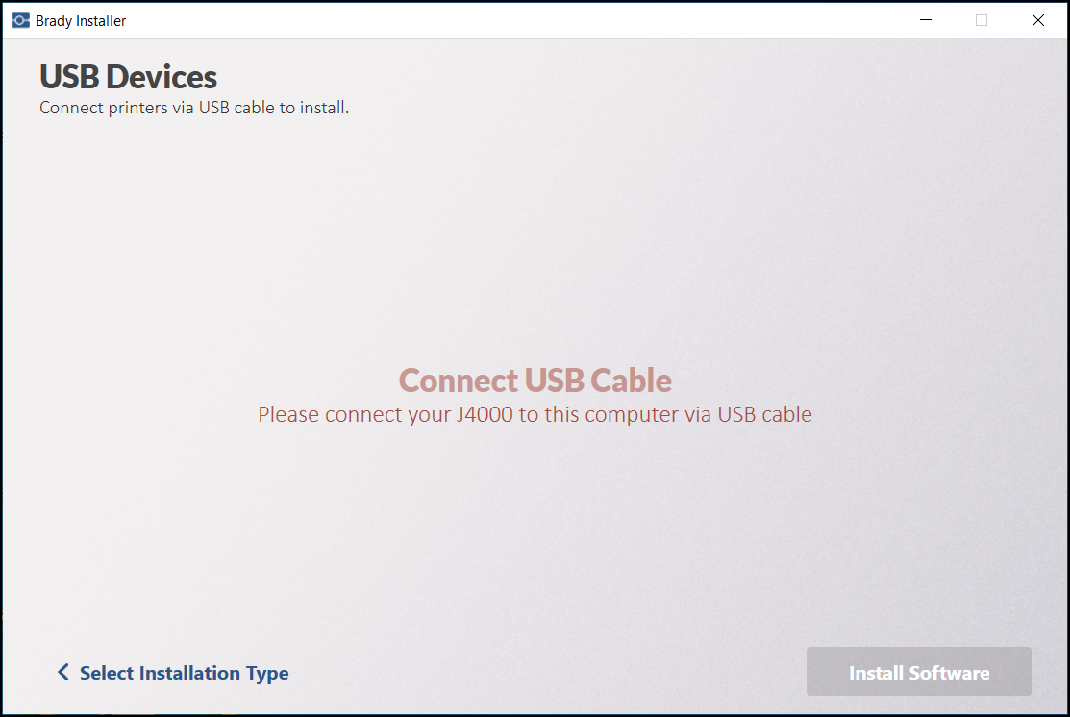Click the Brady Installer title text
The height and width of the screenshot is (717, 1070).
click(x=81, y=21)
